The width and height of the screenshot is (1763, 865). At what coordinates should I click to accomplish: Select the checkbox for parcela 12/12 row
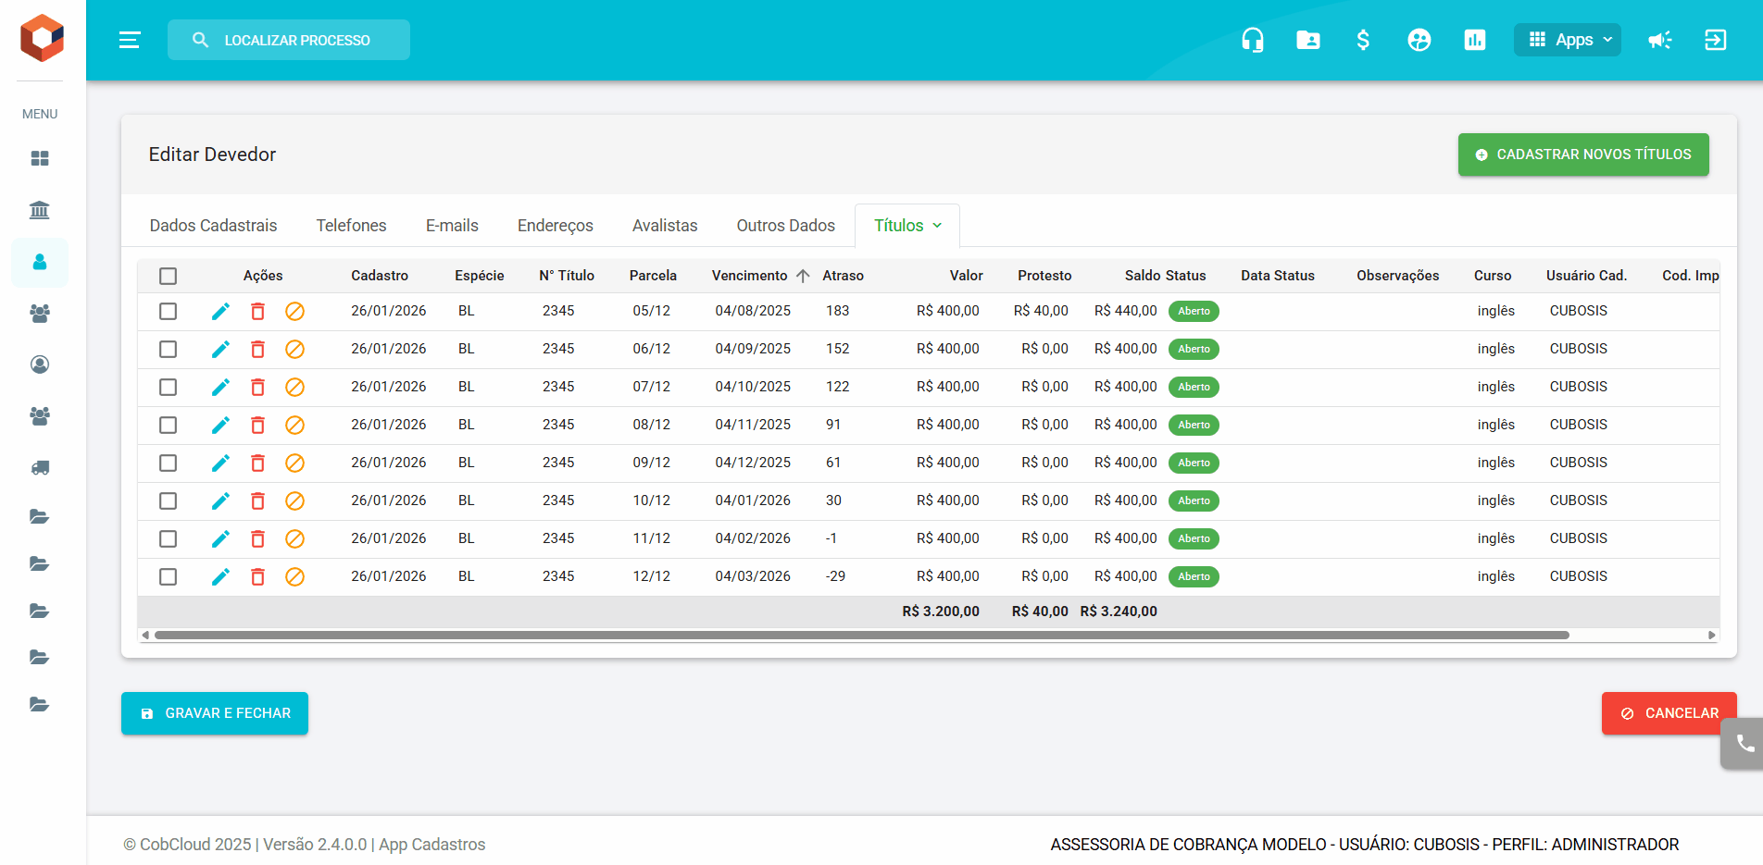tap(168, 577)
